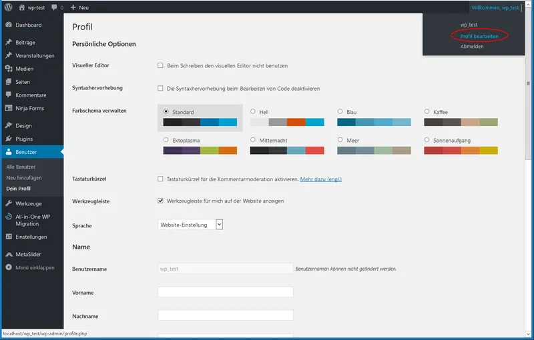Click the All-in-One WP Migration icon
This screenshot has height=340, width=534.
(9, 217)
